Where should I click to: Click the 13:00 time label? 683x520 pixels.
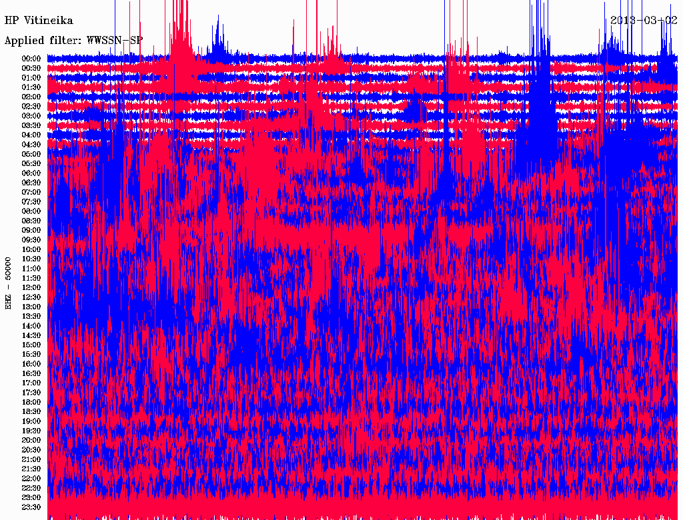[x=31, y=307]
